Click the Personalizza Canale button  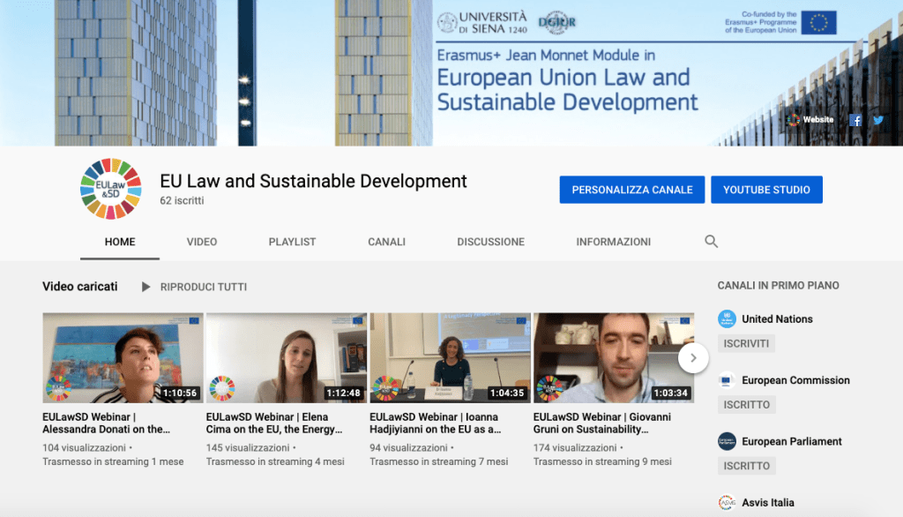coord(632,190)
